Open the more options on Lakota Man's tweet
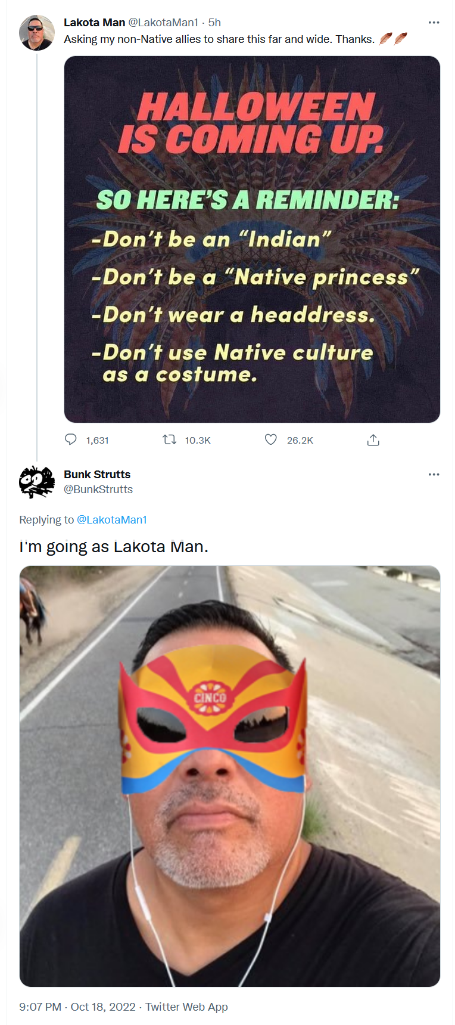455x1025 pixels. click(434, 23)
